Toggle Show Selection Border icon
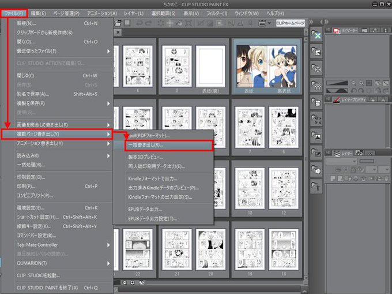This screenshot has height=294, width=392. click(219, 23)
